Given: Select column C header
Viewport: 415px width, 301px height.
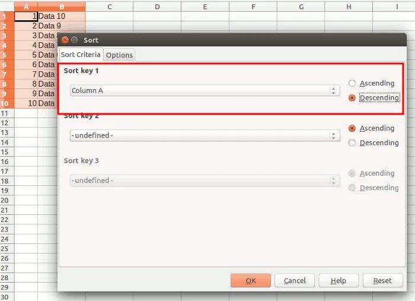Looking at the screenshot, I should coord(109,7).
